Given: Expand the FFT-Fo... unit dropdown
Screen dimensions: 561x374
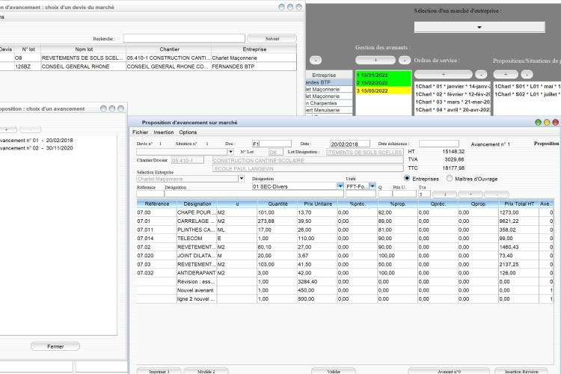Looking at the screenshot, I should [x=373, y=186].
